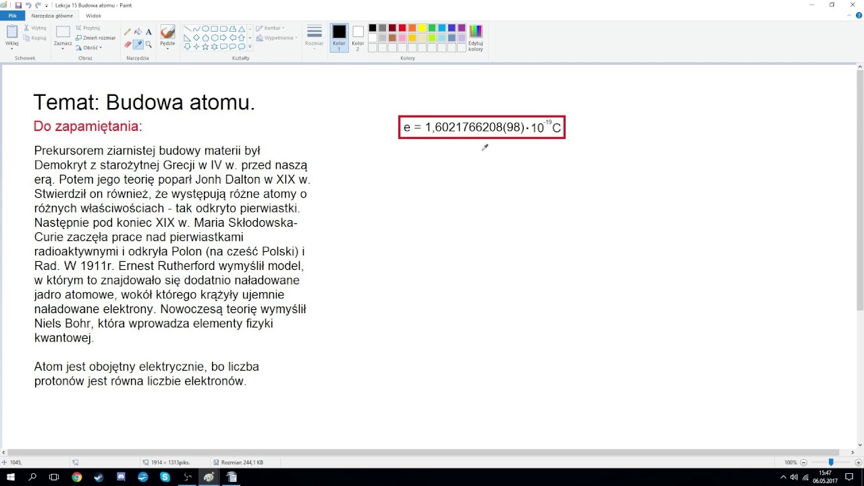
Task: Open Steam from the taskbar
Action: pyautogui.click(x=99, y=477)
